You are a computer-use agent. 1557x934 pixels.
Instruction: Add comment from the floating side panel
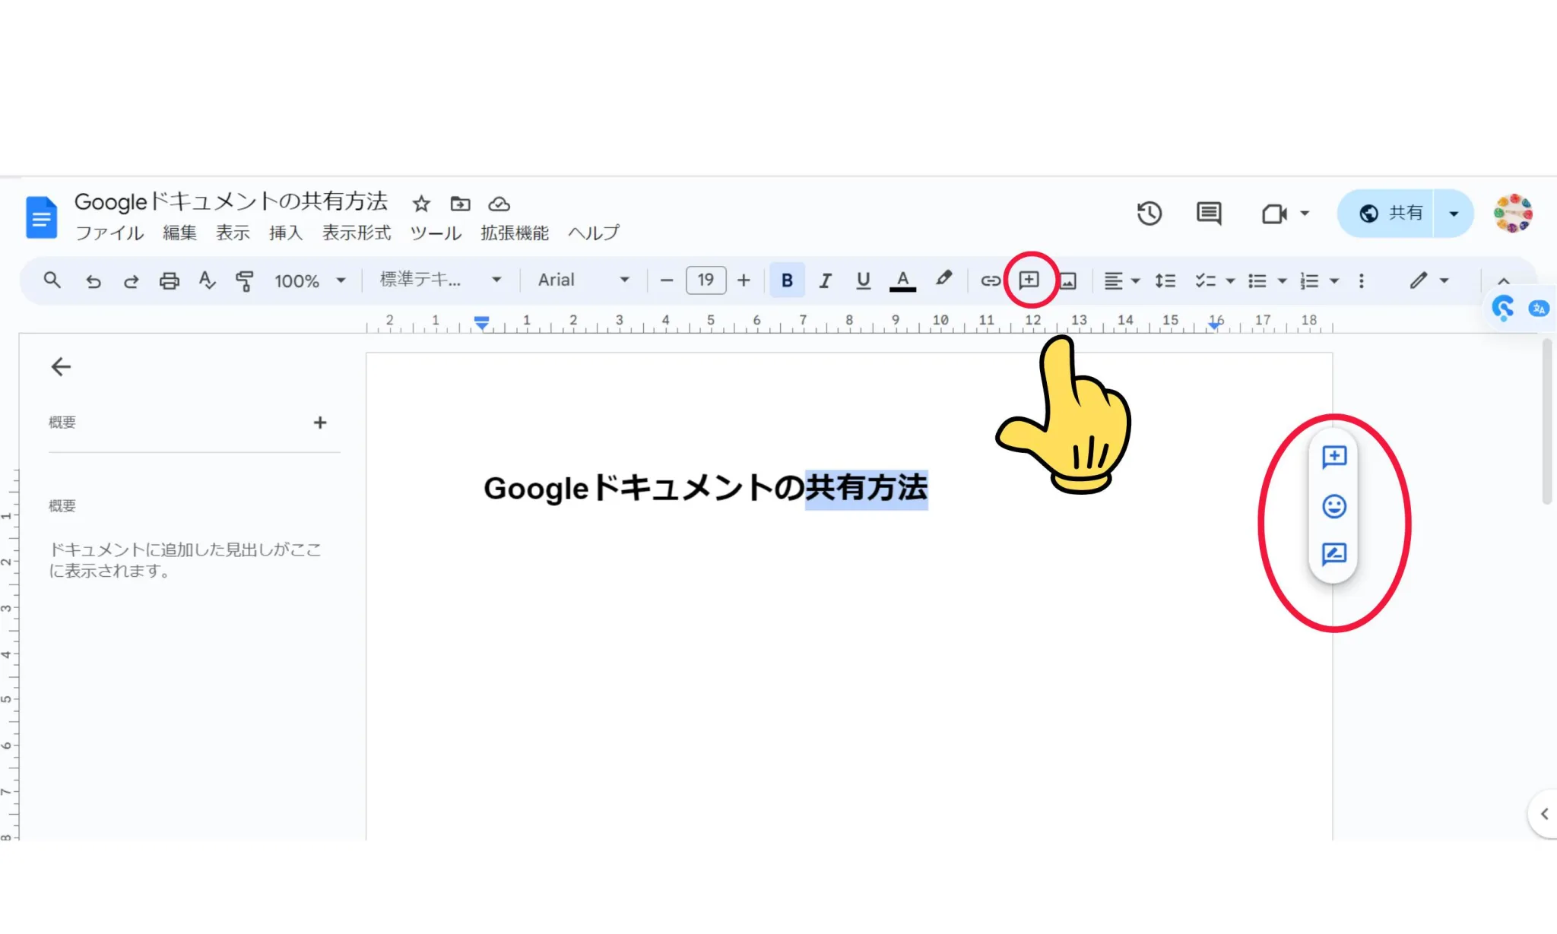pos(1334,457)
